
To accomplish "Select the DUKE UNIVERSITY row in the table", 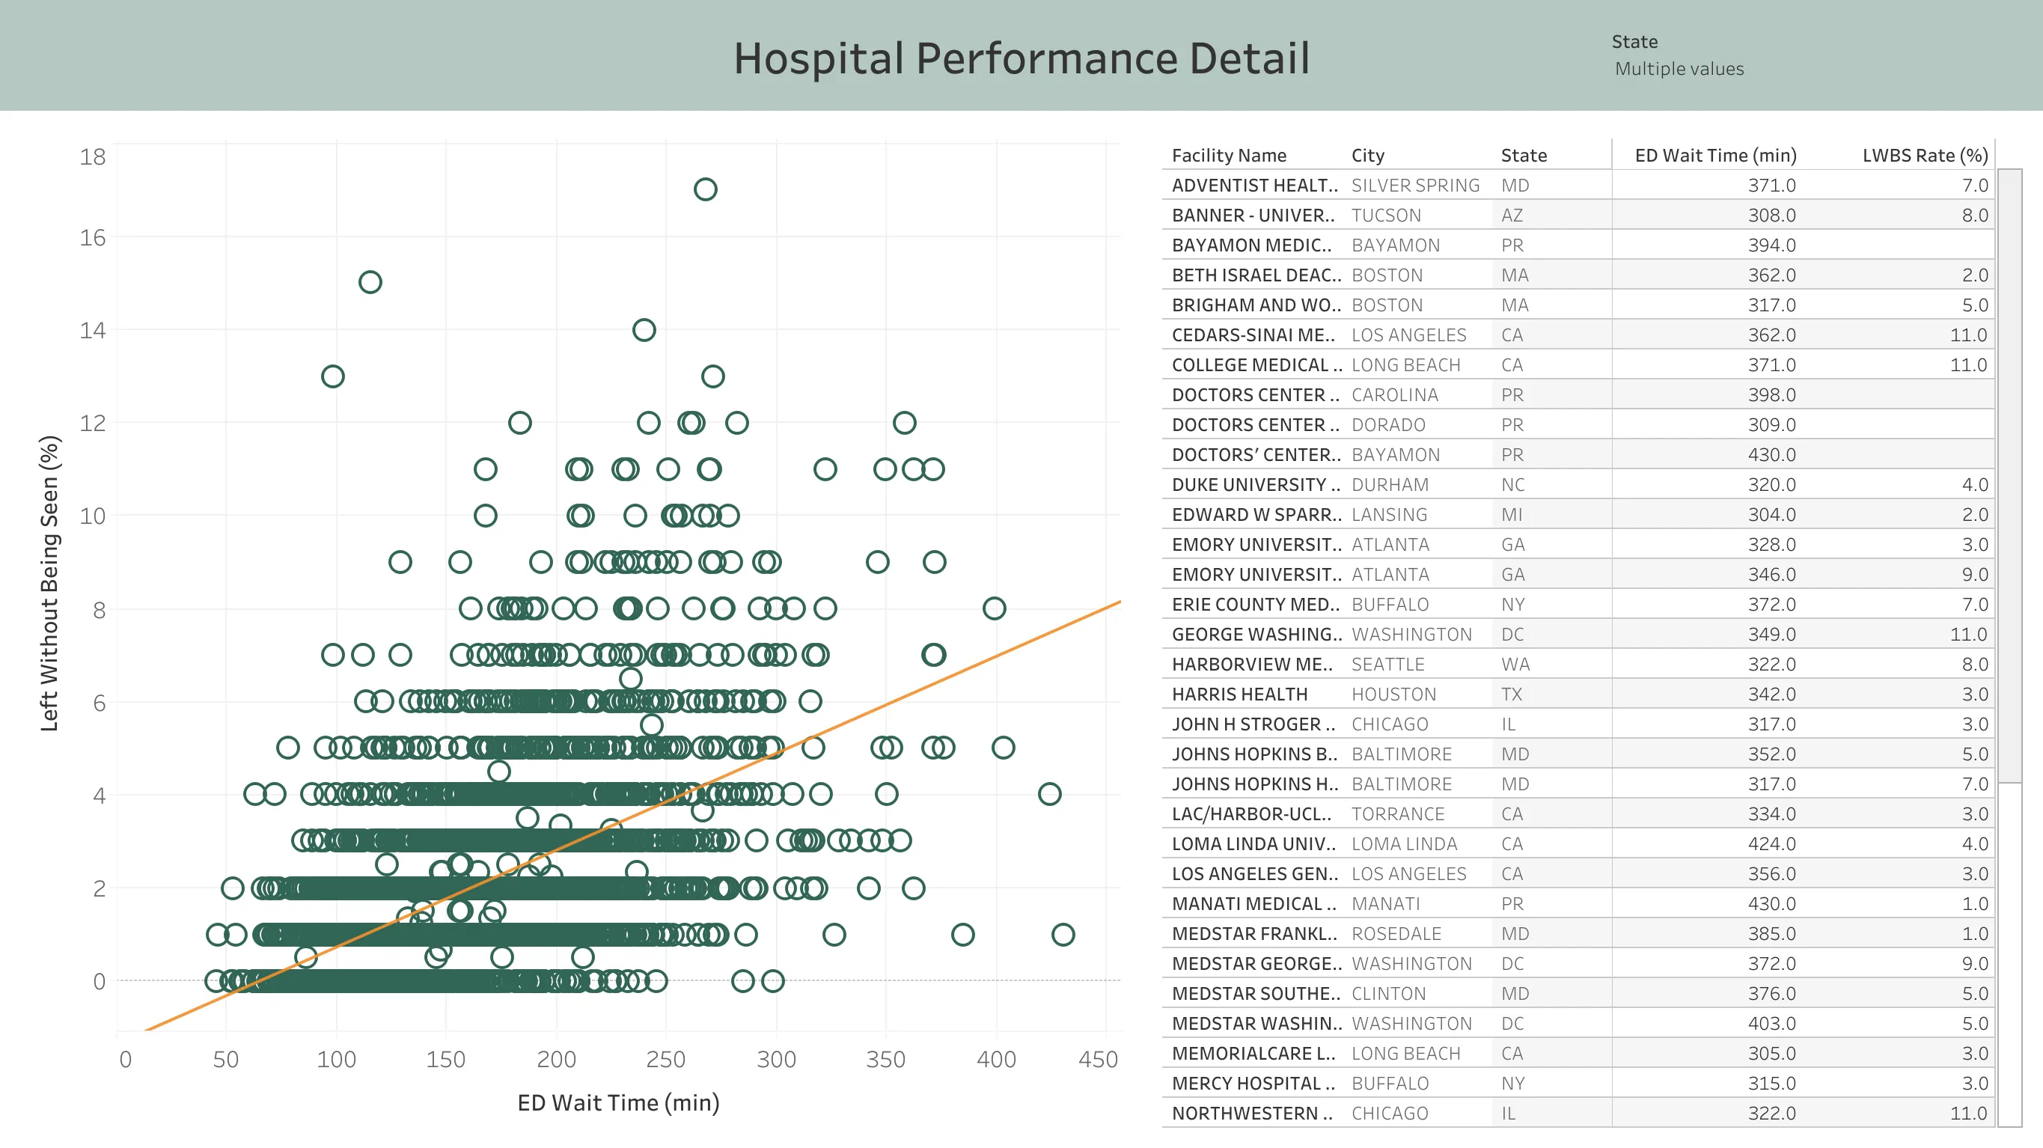I will coord(1349,484).
